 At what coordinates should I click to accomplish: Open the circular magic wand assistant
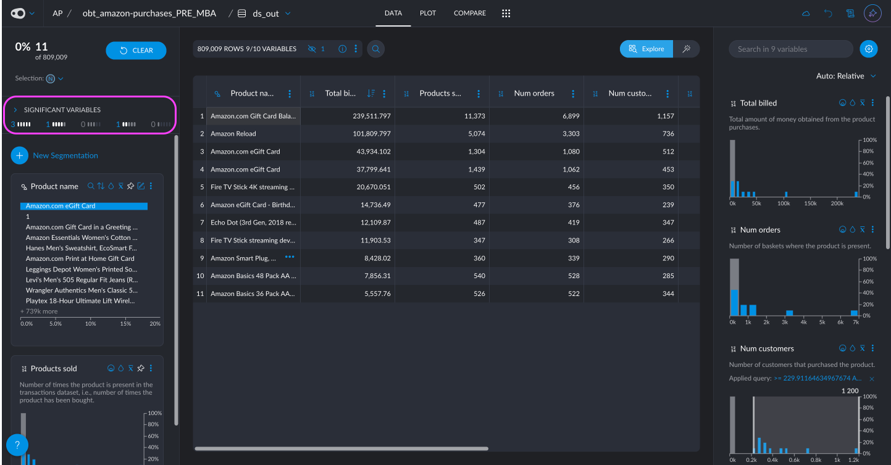tap(872, 13)
